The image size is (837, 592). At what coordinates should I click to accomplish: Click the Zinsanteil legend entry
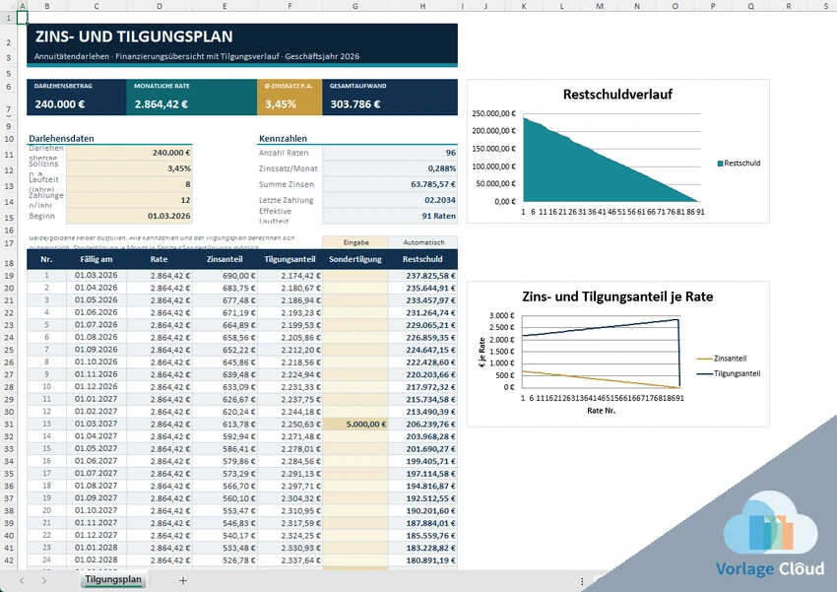(722, 359)
